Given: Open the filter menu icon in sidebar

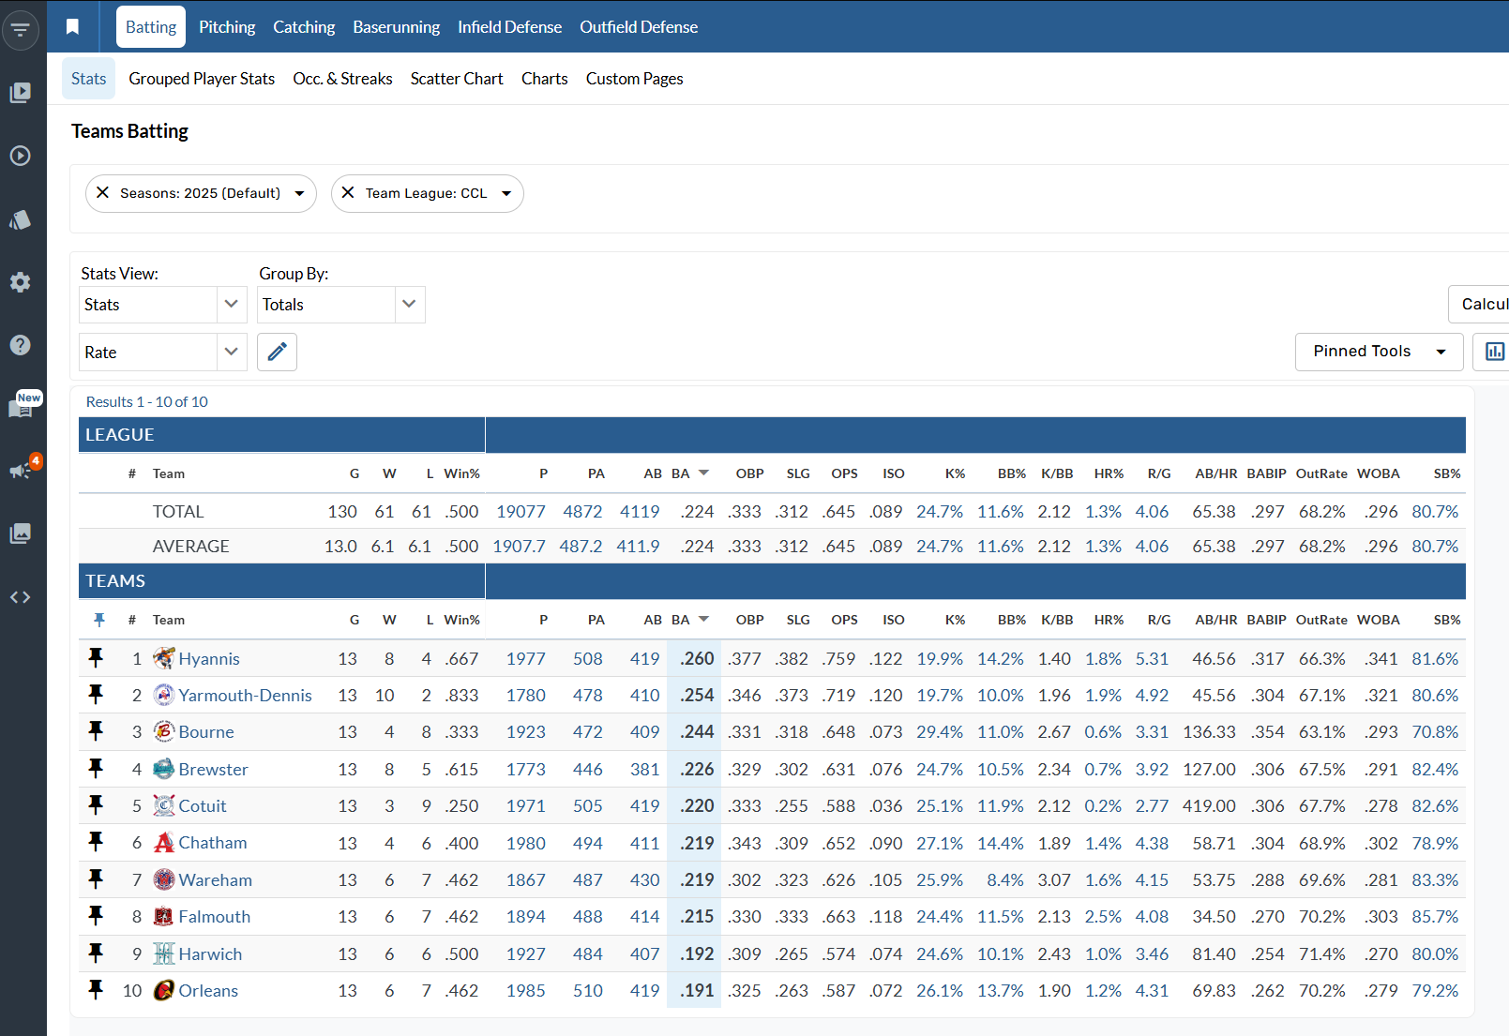Looking at the screenshot, I should pos(21,30).
